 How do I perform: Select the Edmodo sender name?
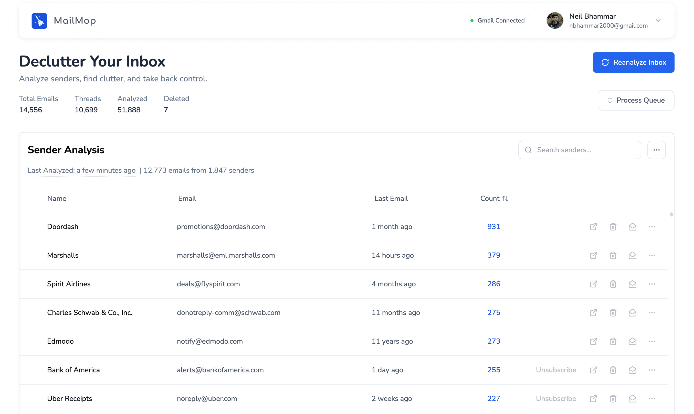(x=60, y=341)
